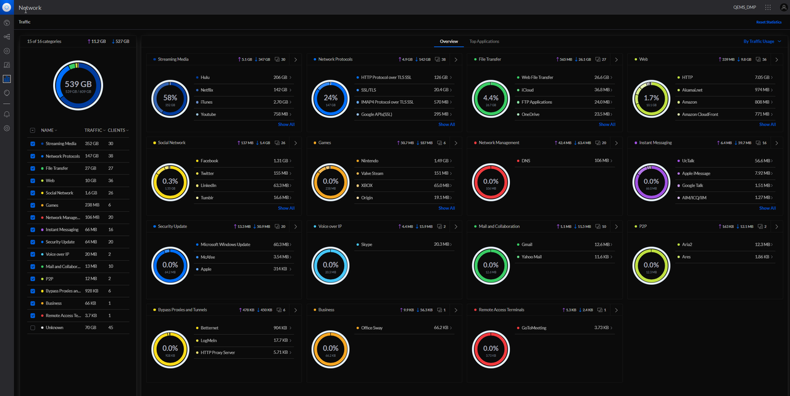Open the Client Devices sidebar icon
The width and height of the screenshot is (790, 396).
(x=7, y=65)
